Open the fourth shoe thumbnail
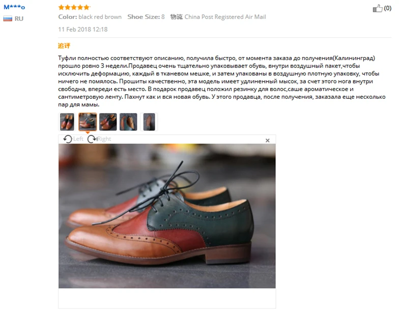The width and height of the screenshot is (402, 313). pos(128,122)
